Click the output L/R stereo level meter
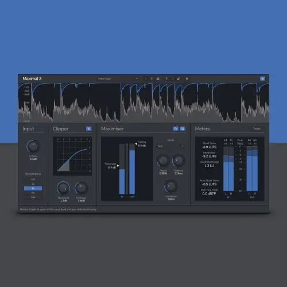This screenshot has width=287, height=287. [x=252, y=169]
